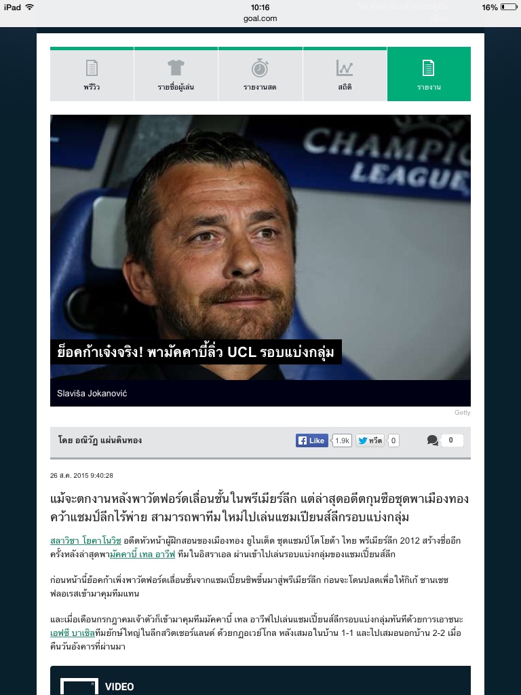Click the ทวีต tweet button
Screen dimensions: 521x695
tap(370, 440)
